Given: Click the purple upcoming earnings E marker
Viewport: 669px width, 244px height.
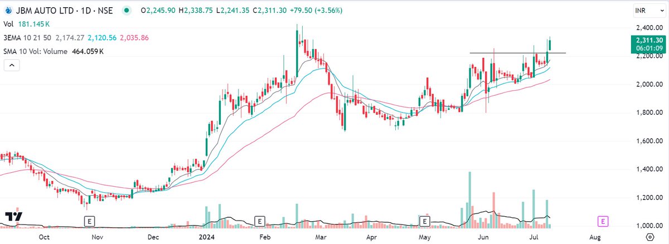Looking at the screenshot, I should [x=602, y=222].
